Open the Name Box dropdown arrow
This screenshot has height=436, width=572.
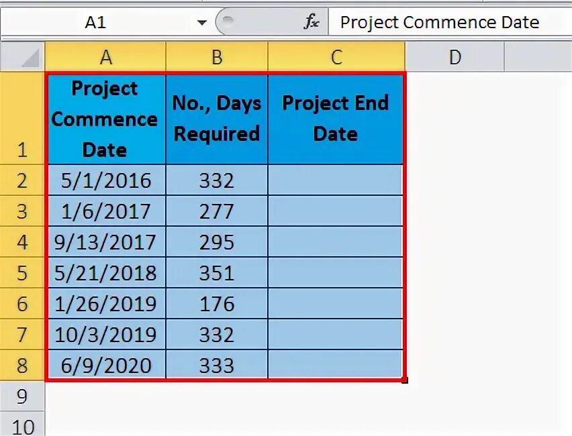click(x=201, y=23)
